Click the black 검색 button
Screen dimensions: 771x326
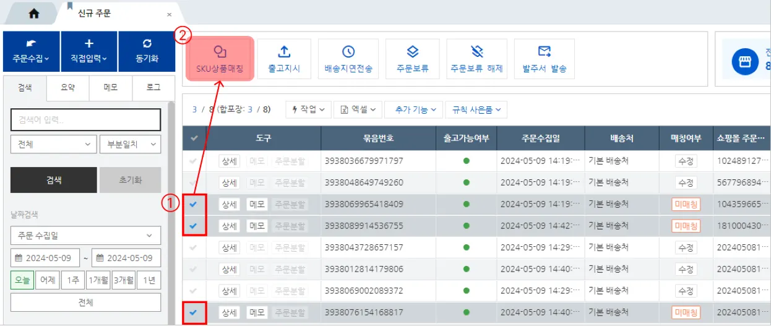click(x=53, y=180)
